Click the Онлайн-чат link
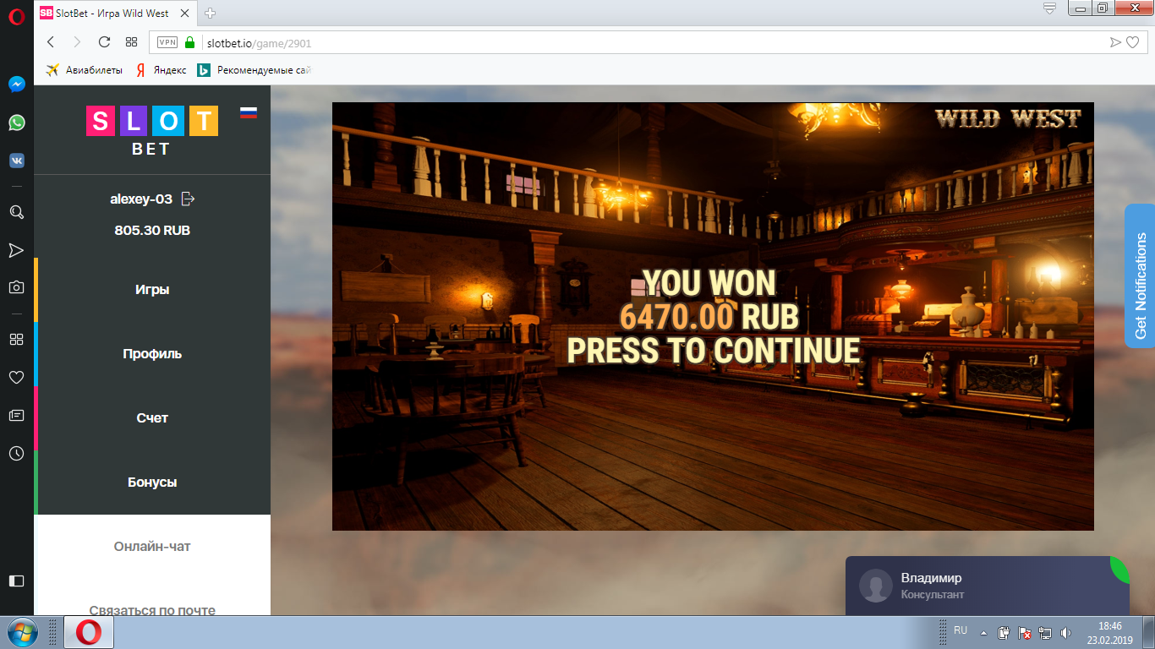1155x649 pixels. point(152,547)
